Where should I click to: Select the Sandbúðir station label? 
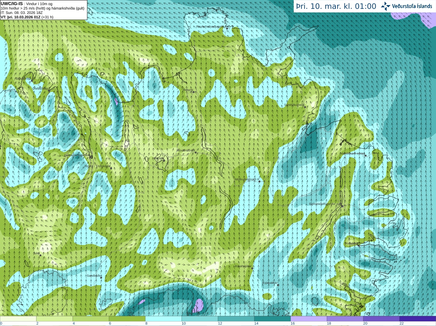(94, 276)
